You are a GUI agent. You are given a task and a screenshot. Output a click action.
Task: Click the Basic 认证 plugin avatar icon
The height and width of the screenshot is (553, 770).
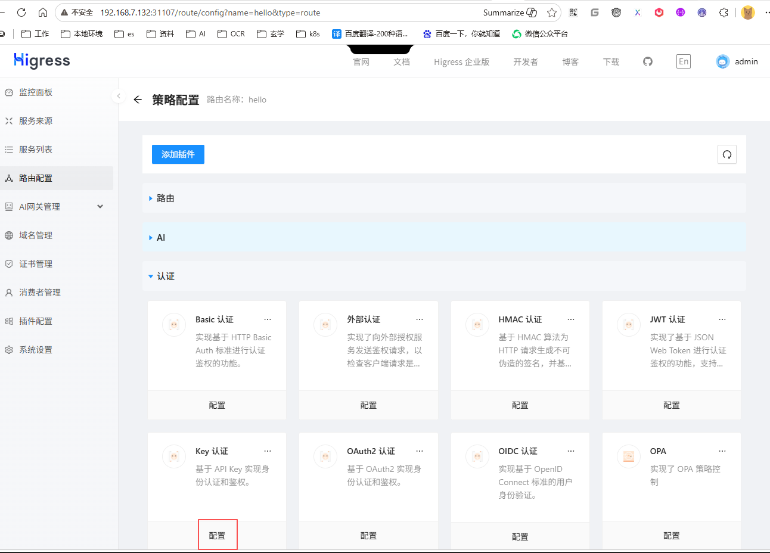point(174,325)
